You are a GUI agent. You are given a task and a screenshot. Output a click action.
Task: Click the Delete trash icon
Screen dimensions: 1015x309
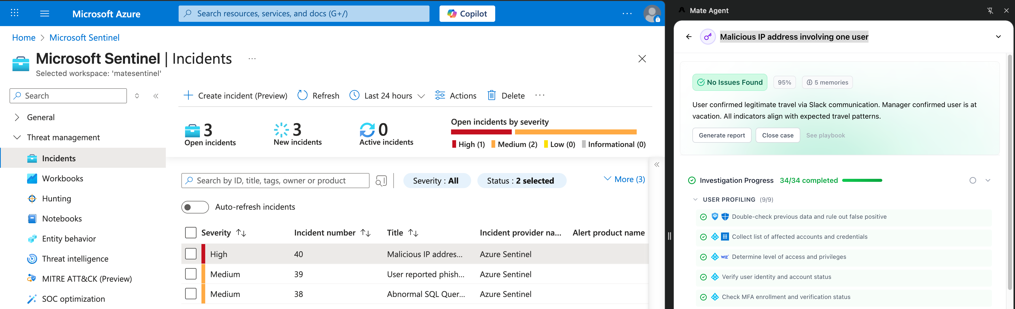click(491, 95)
